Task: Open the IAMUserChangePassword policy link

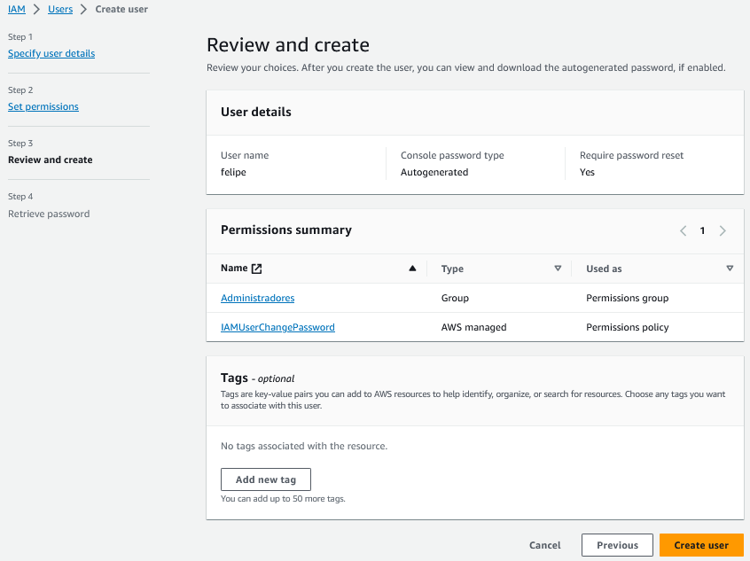Action: click(x=277, y=327)
